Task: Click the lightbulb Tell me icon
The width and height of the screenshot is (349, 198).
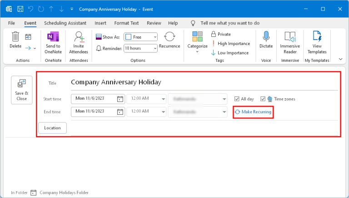Action: click(193, 23)
